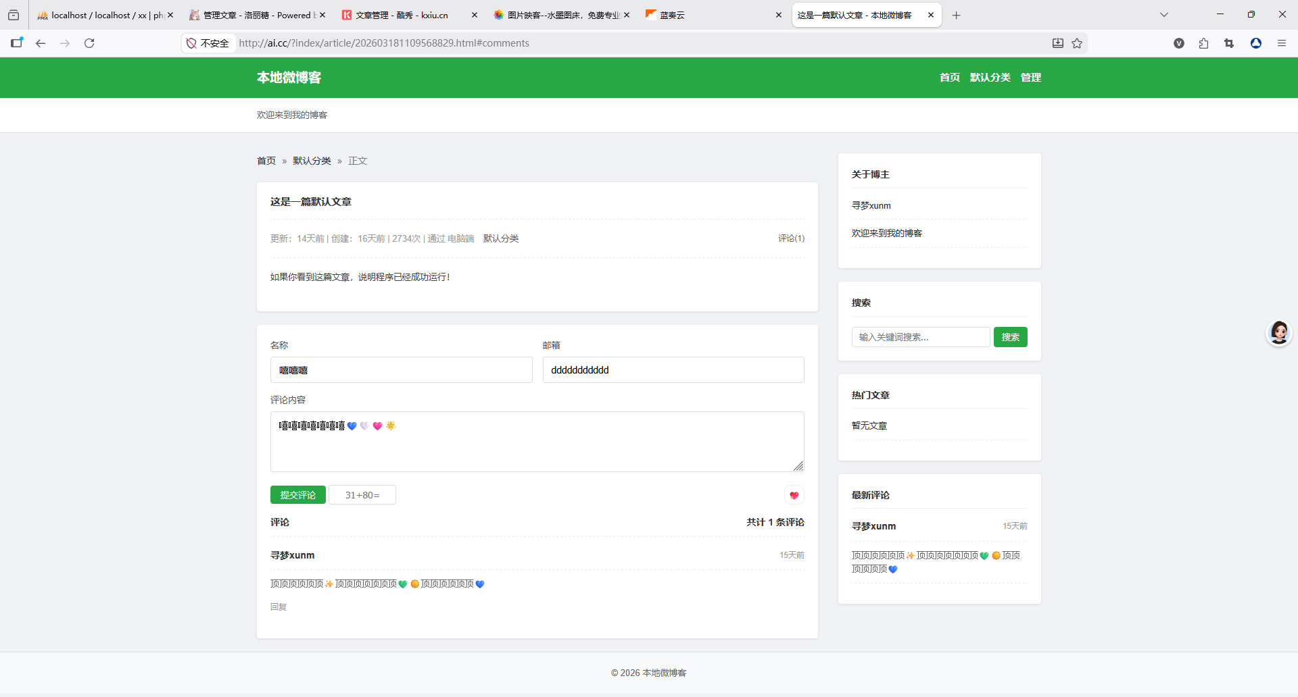Submit comment with 提交评论 button

click(297, 495)
